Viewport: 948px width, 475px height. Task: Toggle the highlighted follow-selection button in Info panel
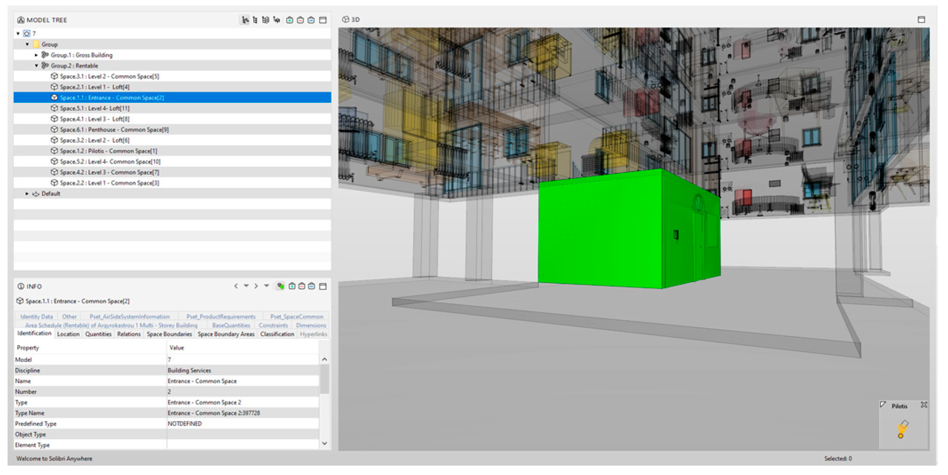click(280, 286)
